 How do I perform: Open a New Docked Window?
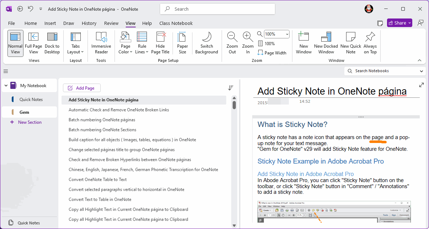[x=326, y=43]
